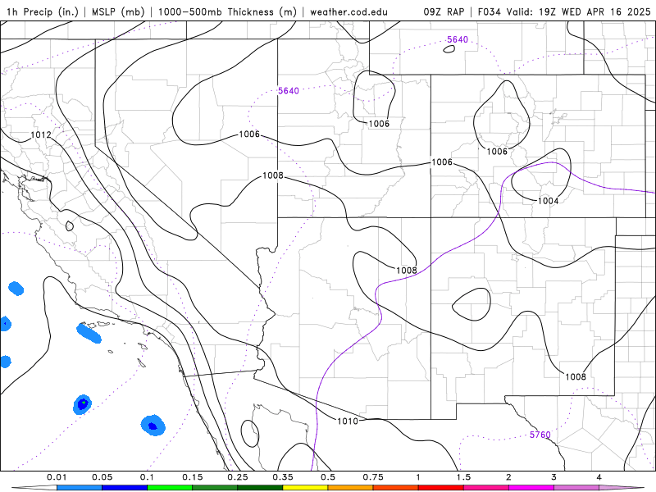Click legend value 0.05

click(102, 477)
